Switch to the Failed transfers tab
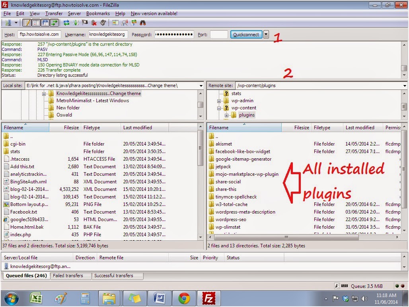 click(x=71, y=275)
